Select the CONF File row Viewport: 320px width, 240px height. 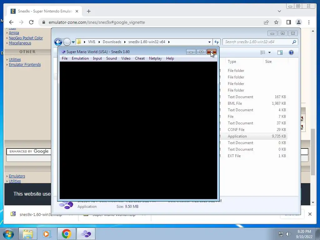point(253,130)
